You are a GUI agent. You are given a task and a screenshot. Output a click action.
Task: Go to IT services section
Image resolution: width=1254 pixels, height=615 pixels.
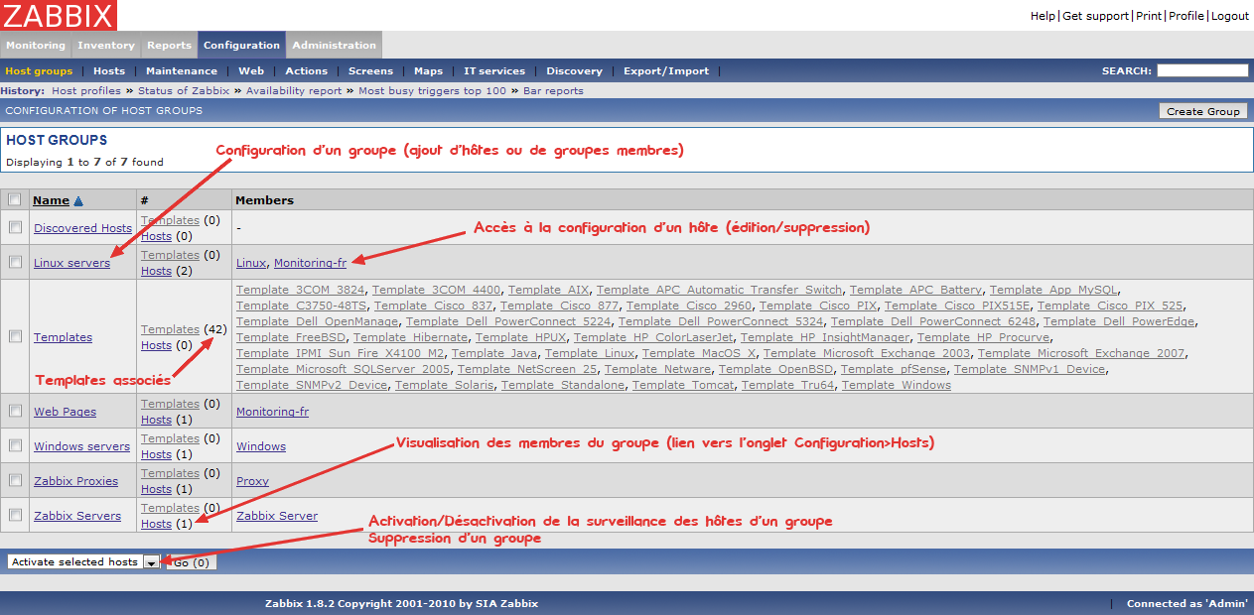(494, 70)
